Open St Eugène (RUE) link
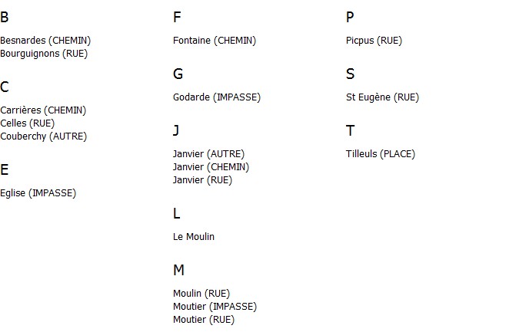Viewport: 519px width, 332px height. pos(382,97)
